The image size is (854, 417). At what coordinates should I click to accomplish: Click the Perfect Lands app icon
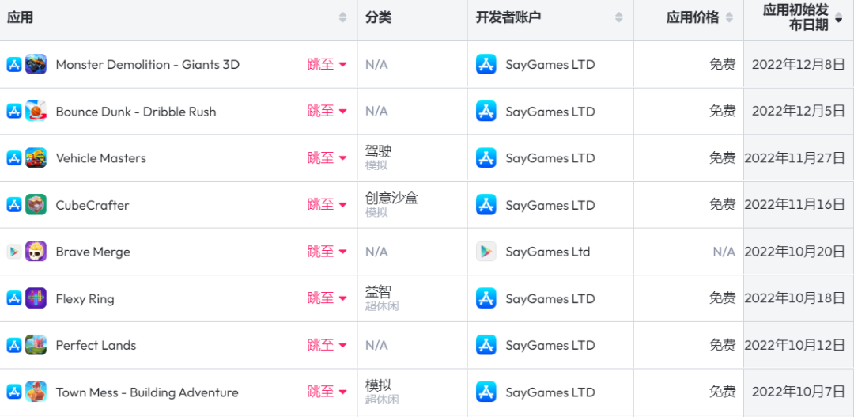(x=36, y=345)
